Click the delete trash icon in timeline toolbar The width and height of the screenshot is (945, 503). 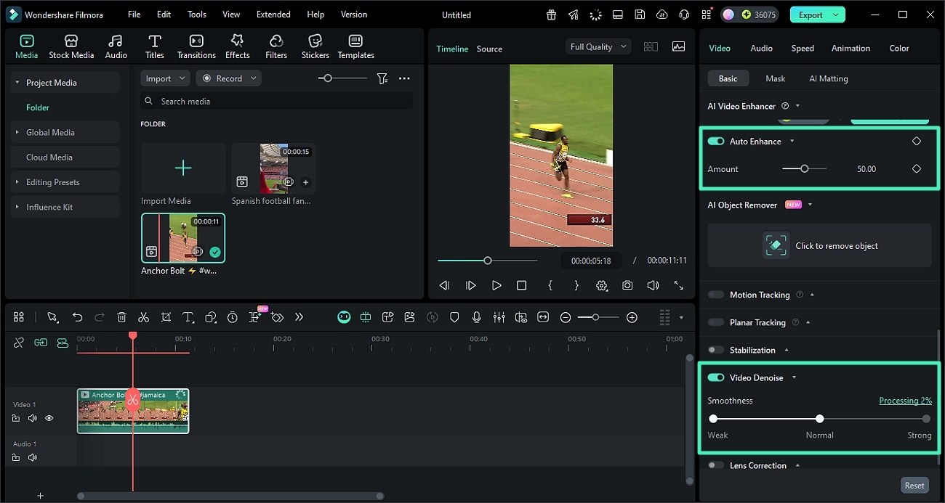[121, 317]
